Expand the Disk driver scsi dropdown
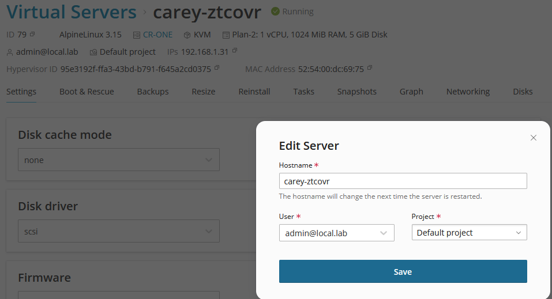This screenshot has height=299, width=552. [x=119, y=231]
